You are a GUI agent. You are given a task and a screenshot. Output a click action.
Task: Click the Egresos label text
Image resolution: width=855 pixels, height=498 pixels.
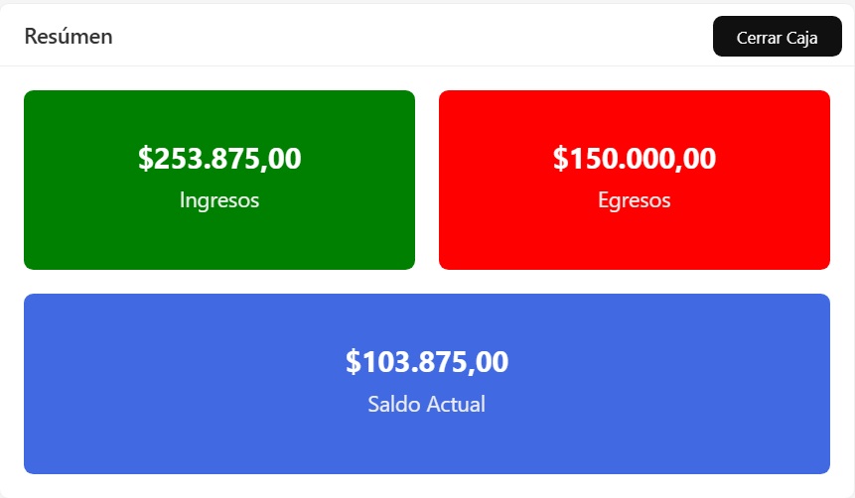(x=635, y=200)
